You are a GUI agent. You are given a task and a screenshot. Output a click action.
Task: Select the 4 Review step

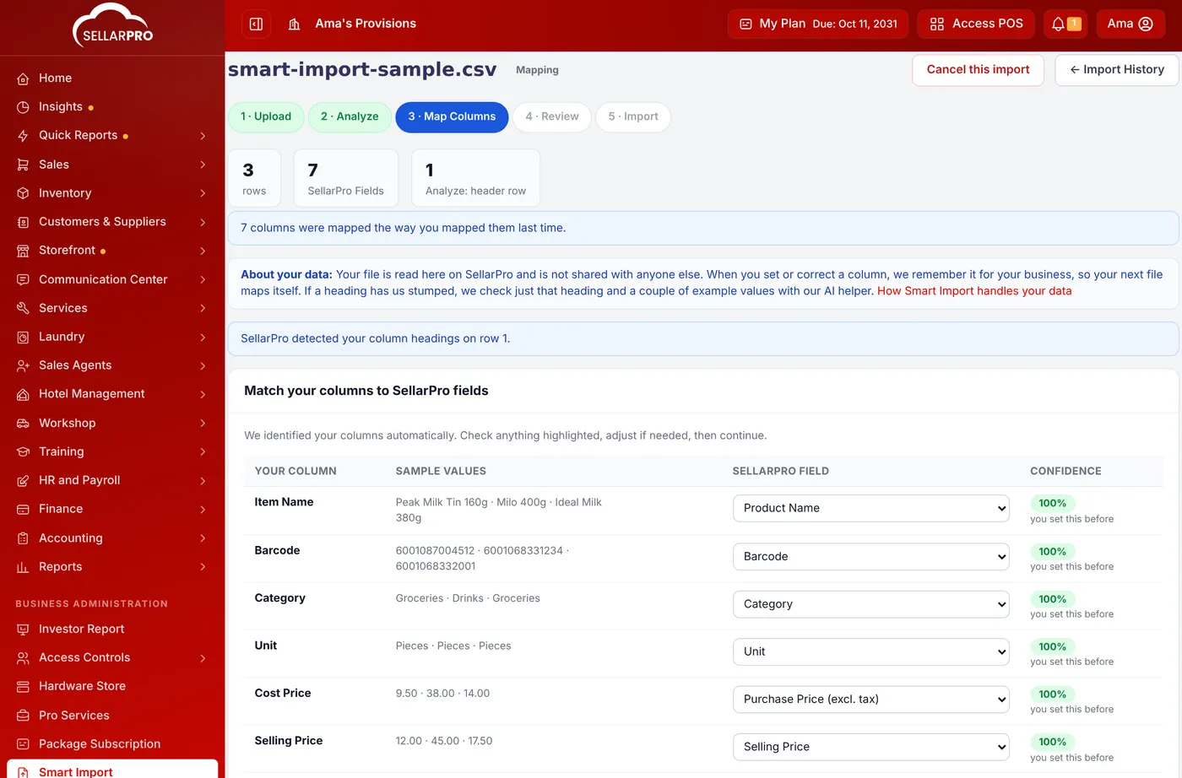pos(552,116)
